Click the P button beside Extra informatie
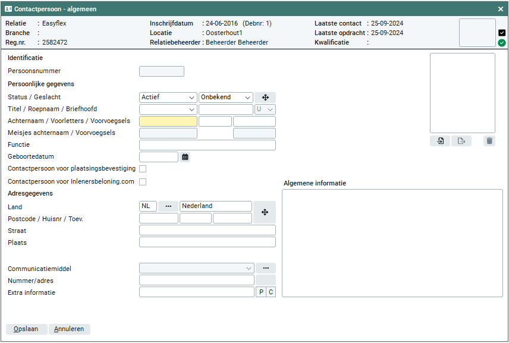The height and width of the screenshot is (343, 509). point(260,292)
